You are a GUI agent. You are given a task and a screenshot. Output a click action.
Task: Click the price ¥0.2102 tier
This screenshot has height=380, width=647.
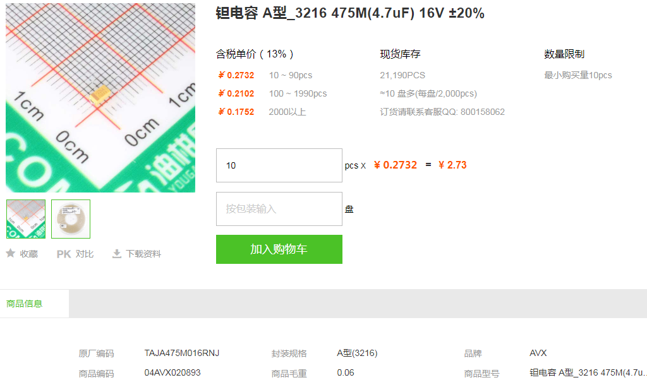click(236, 93)
